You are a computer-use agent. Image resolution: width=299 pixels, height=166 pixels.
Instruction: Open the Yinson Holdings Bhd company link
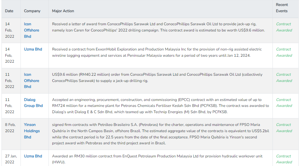pos(32,131)
